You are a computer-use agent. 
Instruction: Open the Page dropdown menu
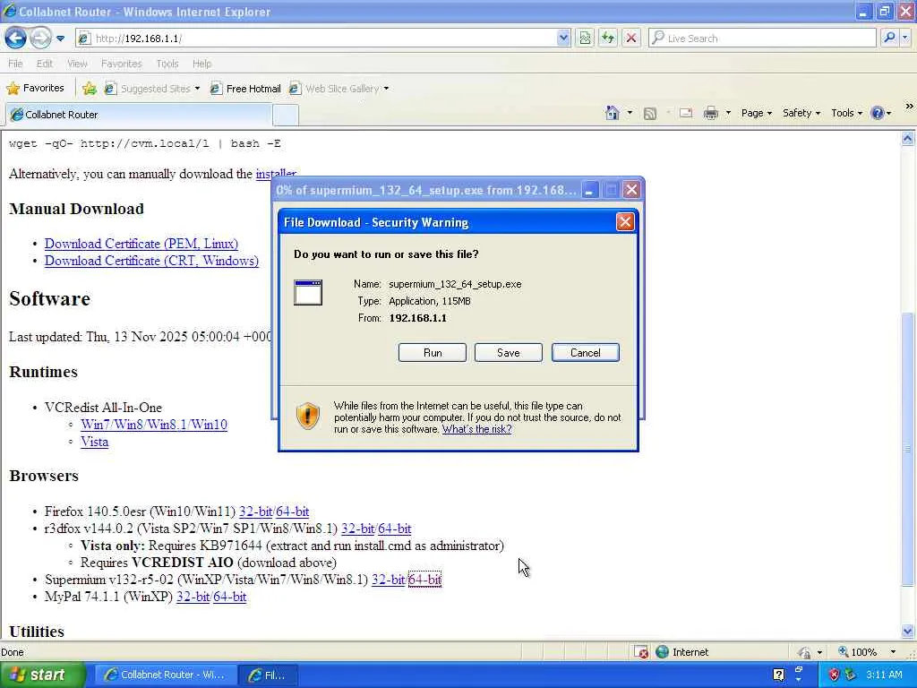pos(756,113)
